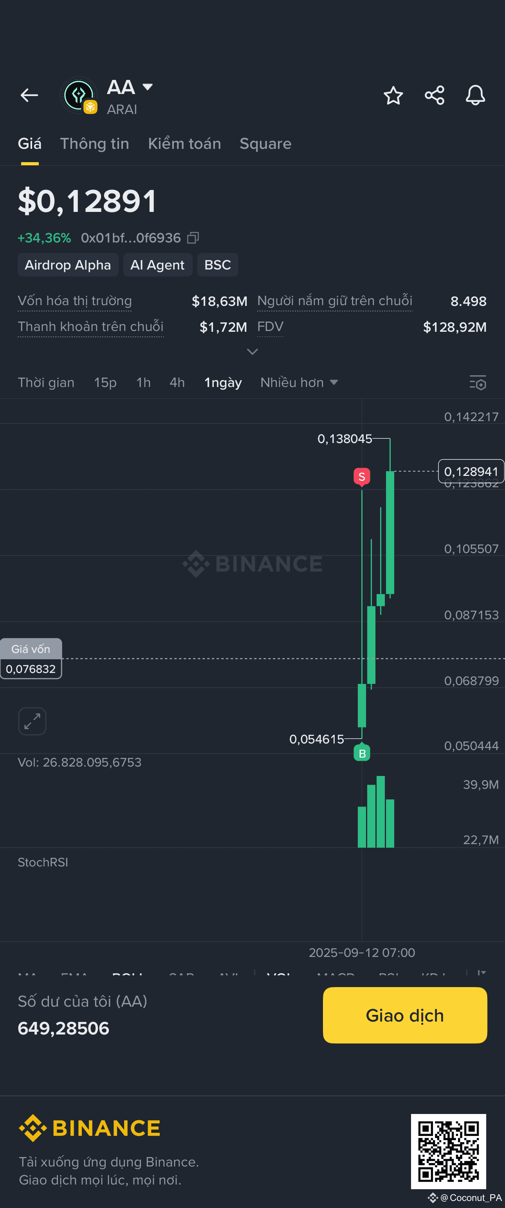Tap the Tải xuống ứng dụng Binance text
The width and height of the screenshot is (505, 1208).
[x=109, y=1162]
